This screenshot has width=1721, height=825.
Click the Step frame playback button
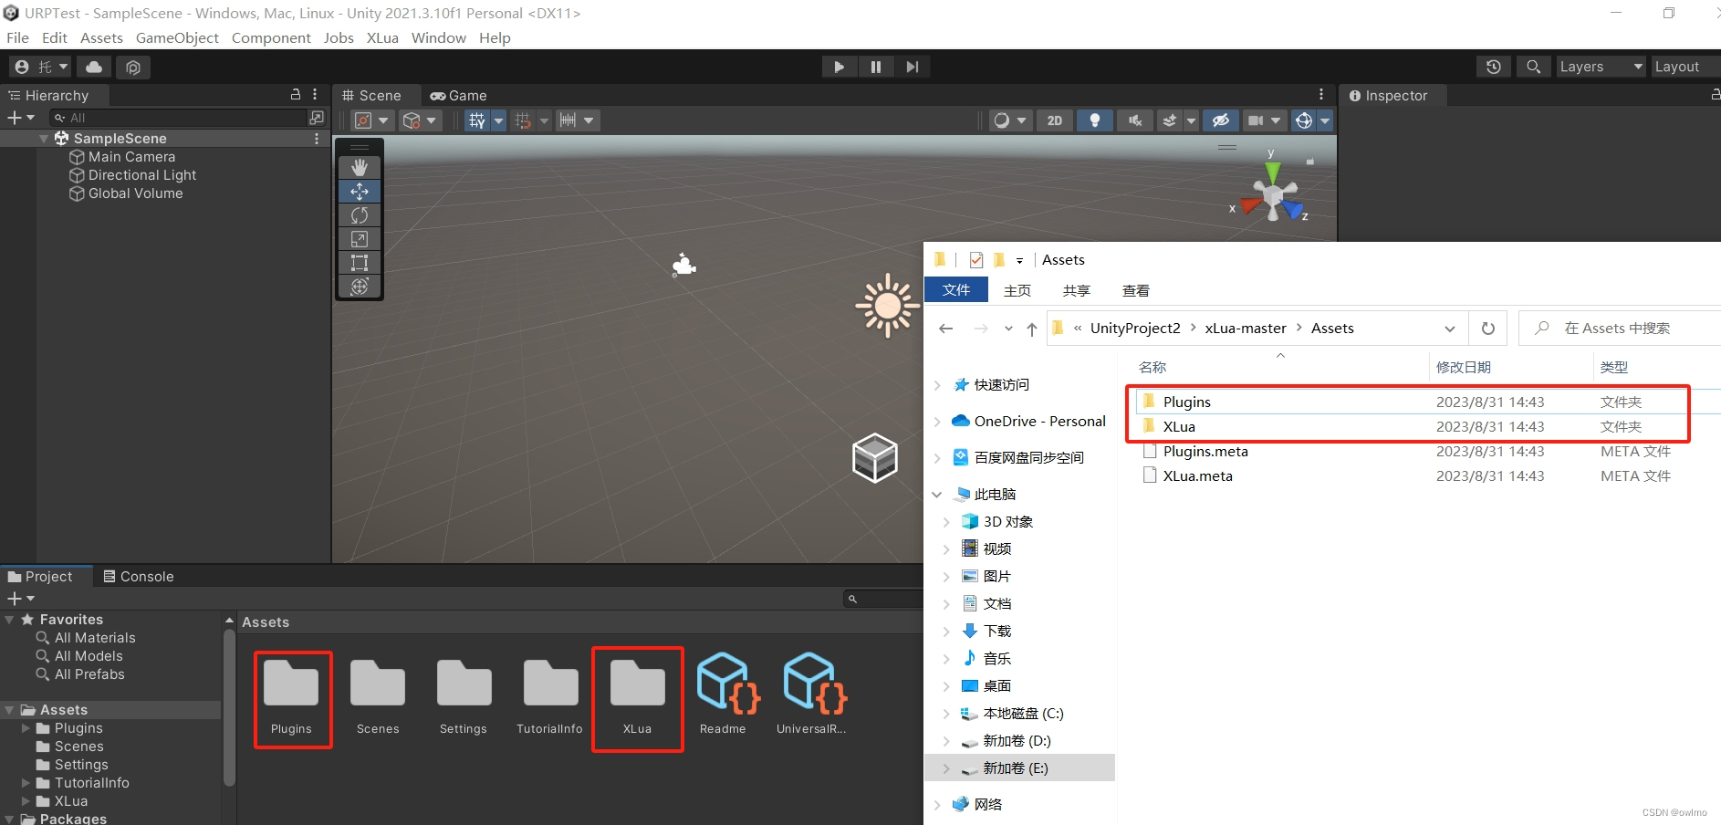point(912,66)
